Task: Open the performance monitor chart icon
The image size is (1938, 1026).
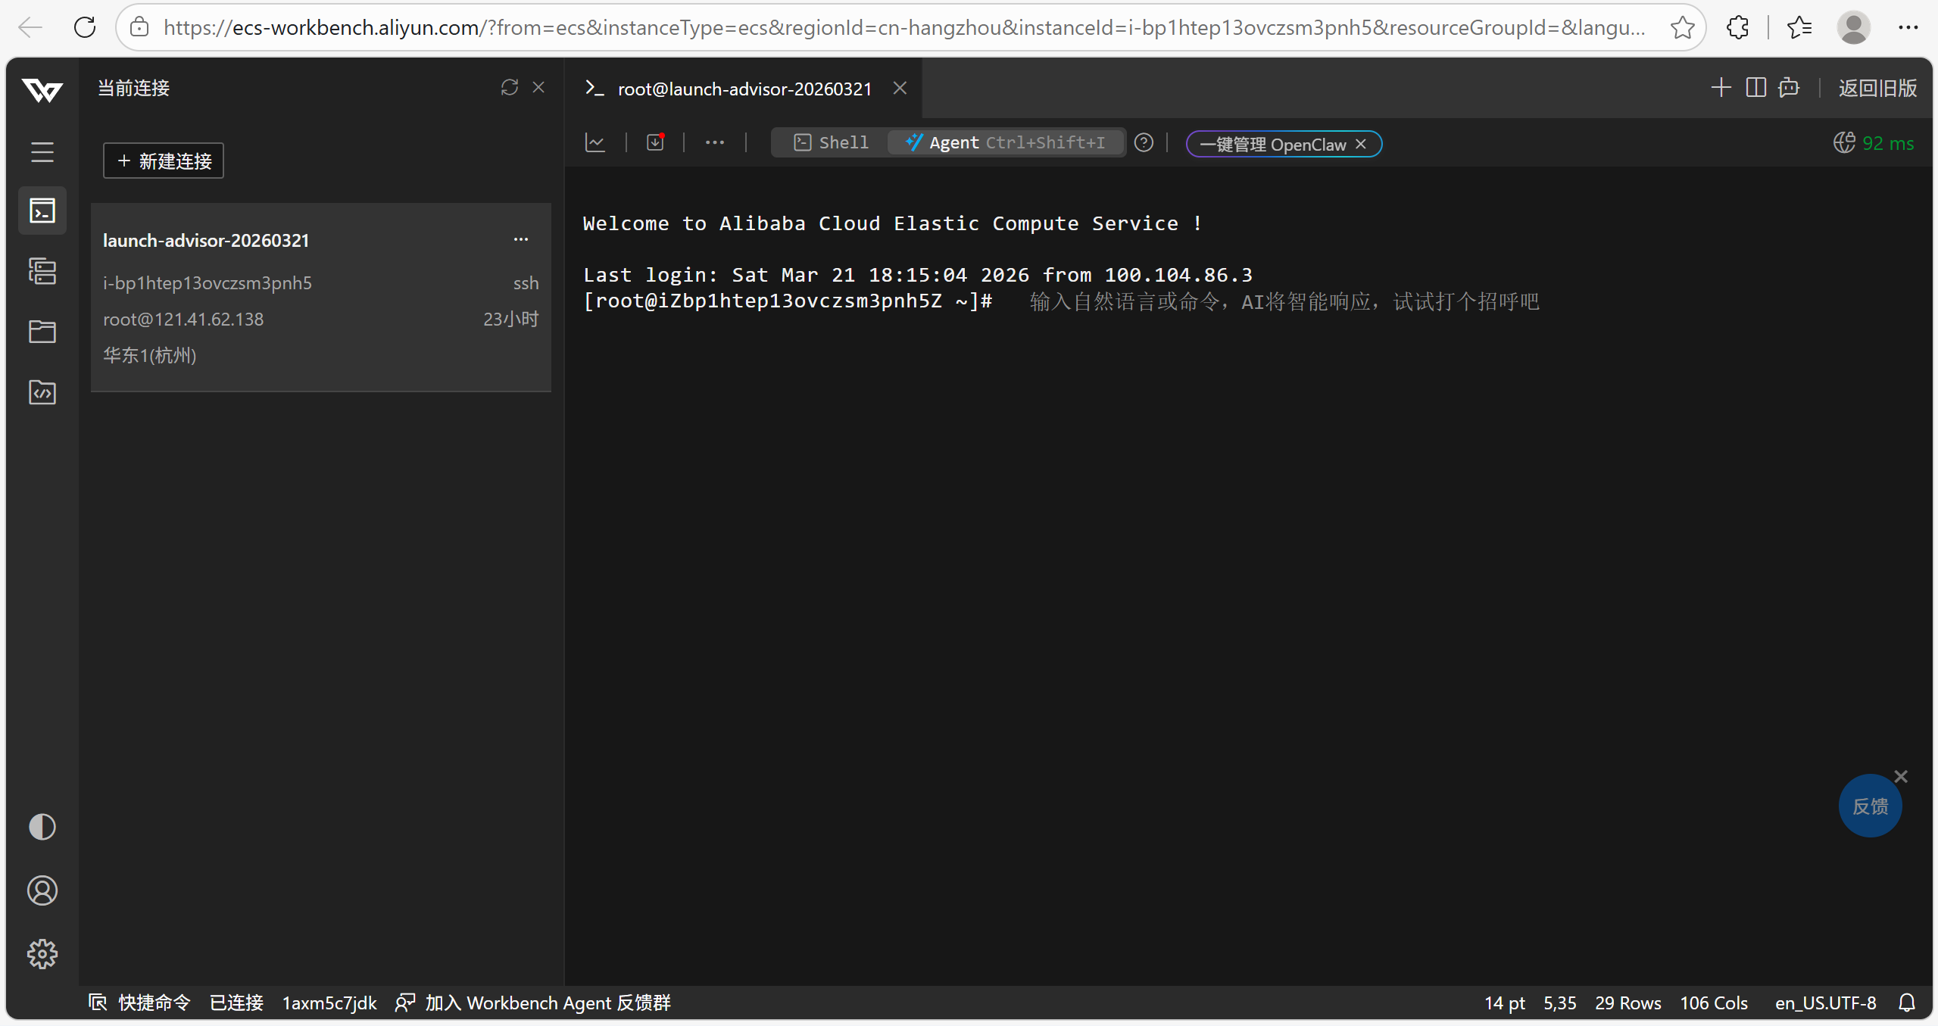Action: tap(595, 142)
